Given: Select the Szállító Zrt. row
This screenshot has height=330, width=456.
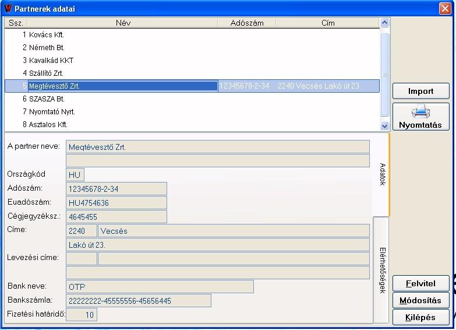Looking at the screenshot, I should click(x=192, y=73).
